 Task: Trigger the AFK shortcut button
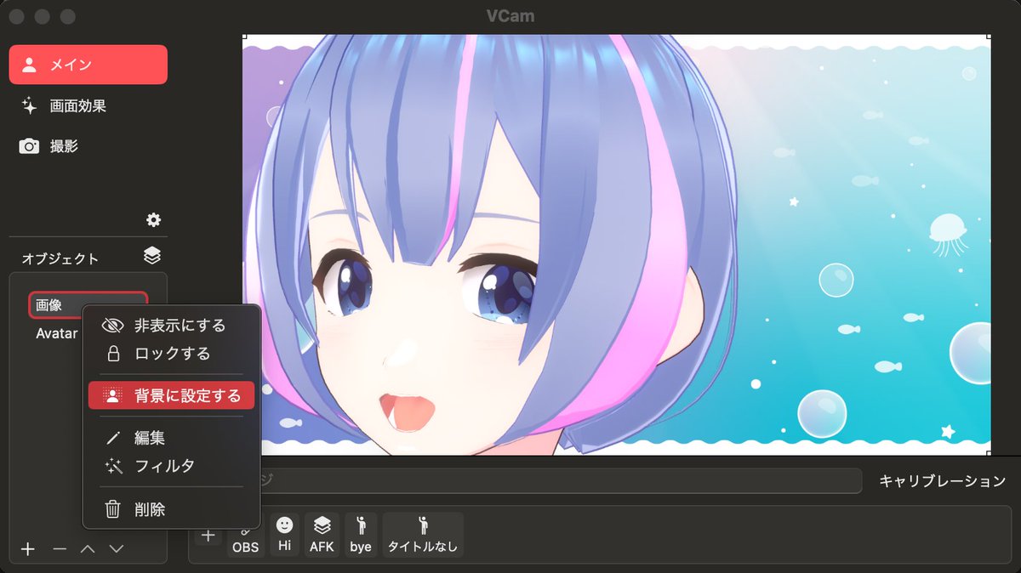pyautogui.click(x=322, y=536)
